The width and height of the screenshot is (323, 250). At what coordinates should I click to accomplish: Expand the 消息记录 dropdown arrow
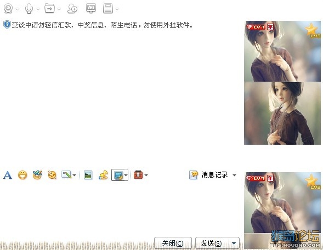tap(234, 175)
